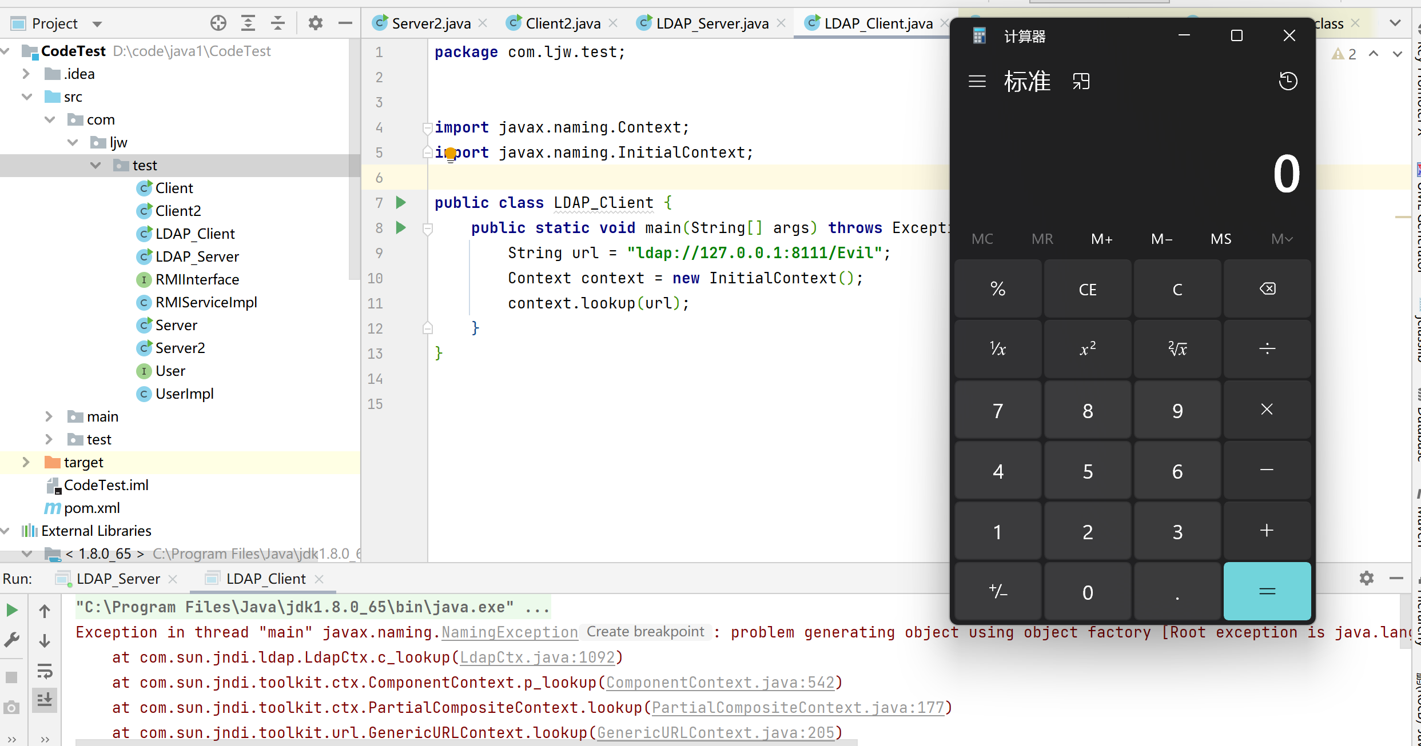This screenshot has width=1421, height=746.
Task: Stop the running process button
Action: coord(11,677)
